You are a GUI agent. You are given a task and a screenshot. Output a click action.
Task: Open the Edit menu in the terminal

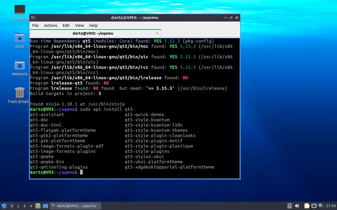point(66,25)
